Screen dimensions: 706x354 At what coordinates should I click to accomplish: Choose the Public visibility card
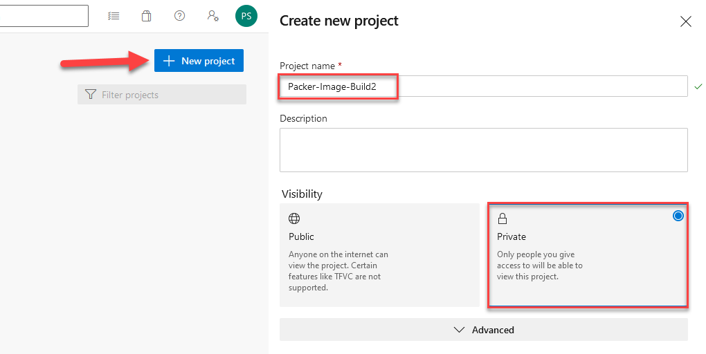pyautogui.click(x=379, y=254)
